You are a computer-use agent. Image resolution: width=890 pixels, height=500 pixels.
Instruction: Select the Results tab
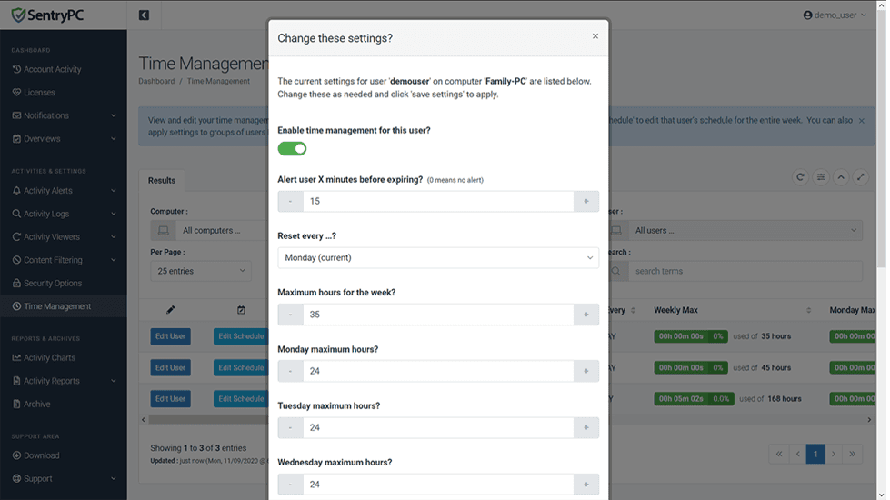(x=162, y=180)
